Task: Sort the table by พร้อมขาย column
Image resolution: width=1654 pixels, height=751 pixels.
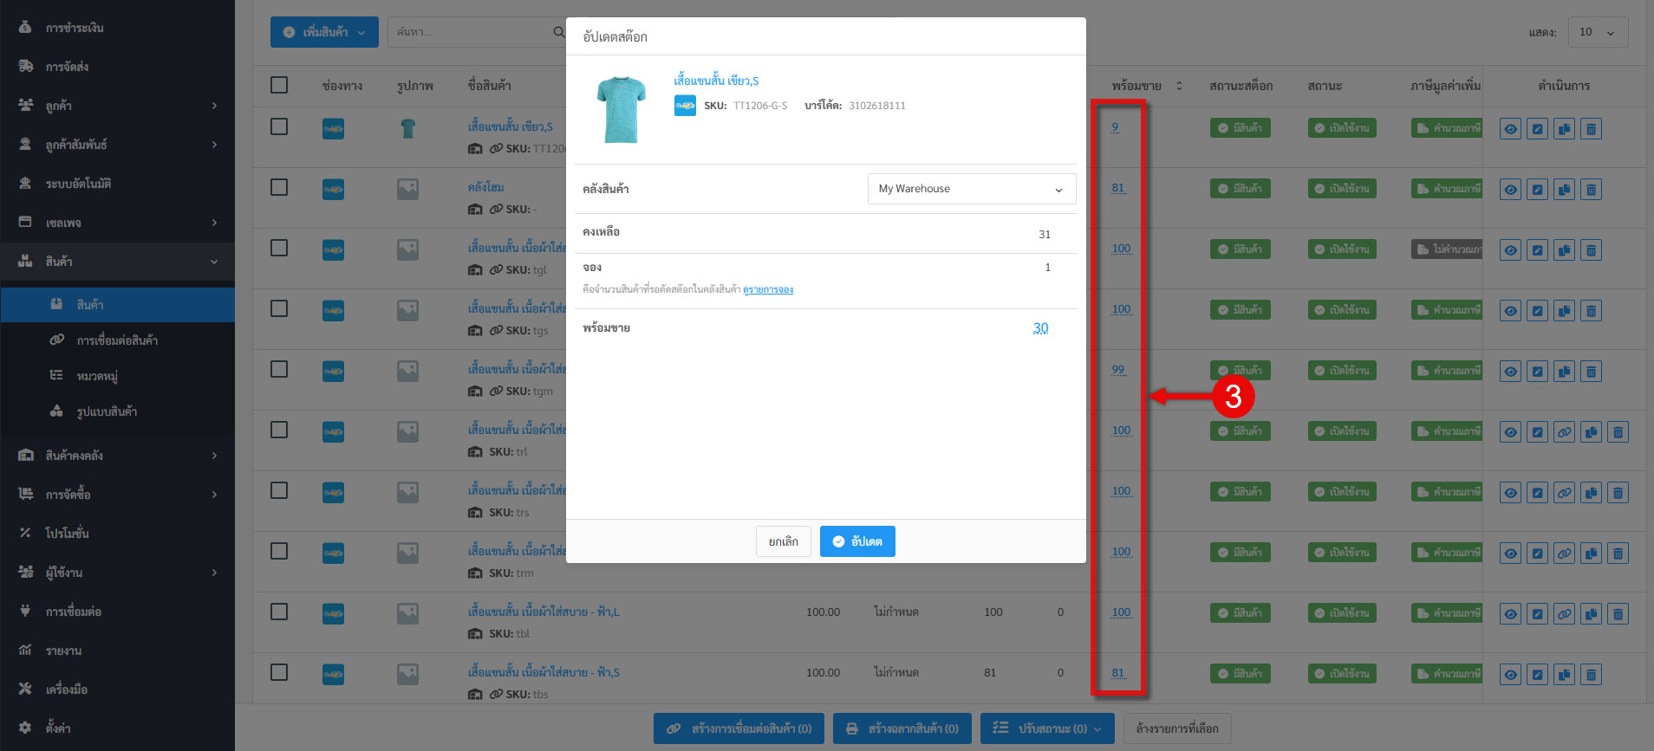Action: tap(1178, 86)
